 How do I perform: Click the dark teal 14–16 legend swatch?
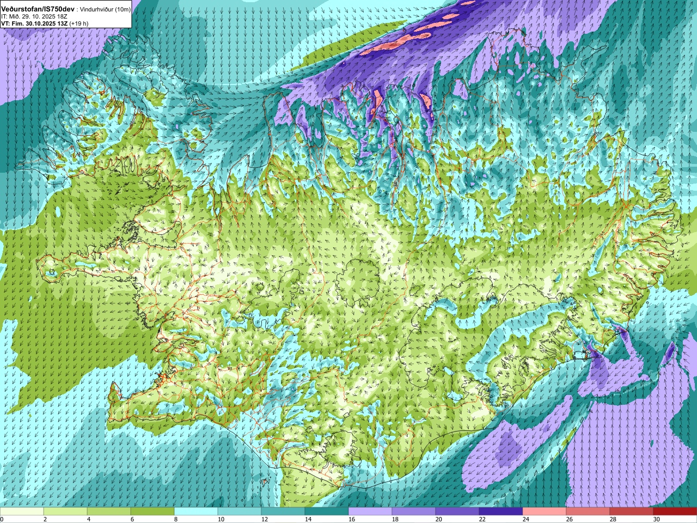[x=327, y=512]
